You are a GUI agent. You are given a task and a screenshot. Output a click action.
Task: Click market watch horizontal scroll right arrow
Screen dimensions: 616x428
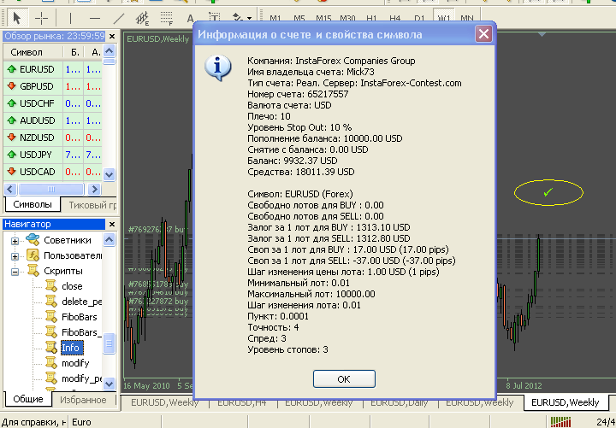click(x=94, y=189)
